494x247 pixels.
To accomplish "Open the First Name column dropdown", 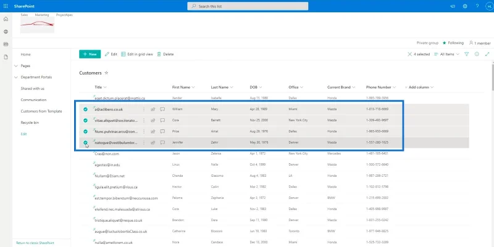I will point(193,87).
